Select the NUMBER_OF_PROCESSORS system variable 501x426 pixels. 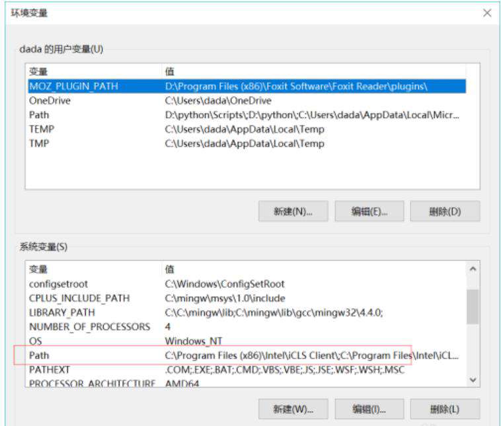coord(247,327)
